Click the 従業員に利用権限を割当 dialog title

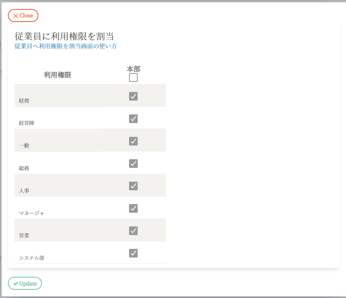pyautogui.click(x=64, y=37)
